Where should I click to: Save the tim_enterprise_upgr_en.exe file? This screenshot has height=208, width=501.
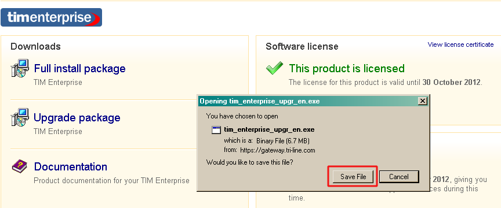353,176
